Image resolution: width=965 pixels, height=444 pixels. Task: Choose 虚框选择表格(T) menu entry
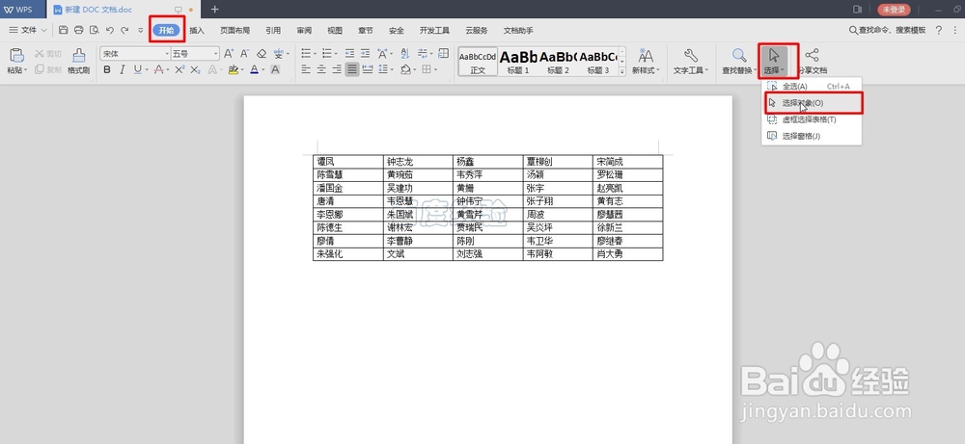tap(812, 119)
